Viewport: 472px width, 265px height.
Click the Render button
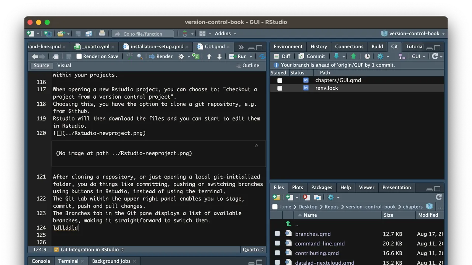point(160,56)
